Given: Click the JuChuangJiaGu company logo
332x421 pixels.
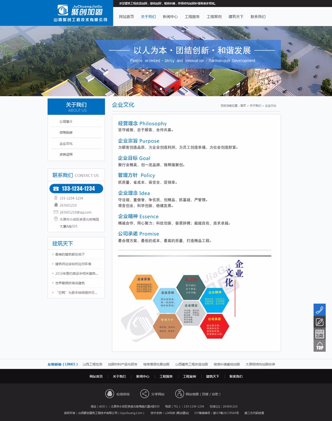Looking at the screenshot, I should [80, 13].
